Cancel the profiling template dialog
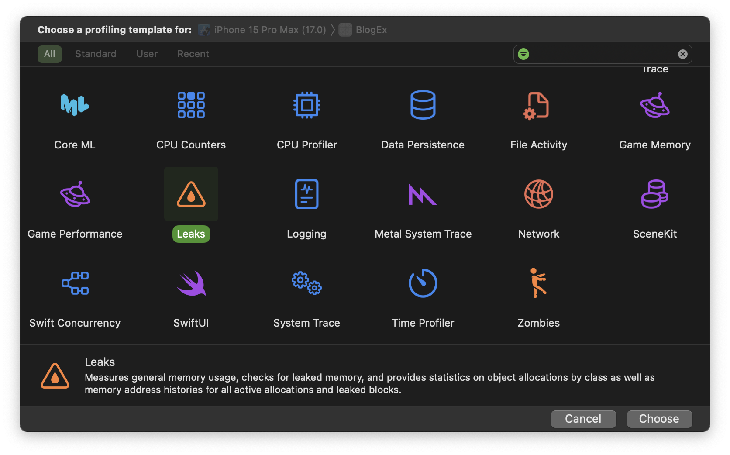Screen dimensions: 730x455 [584, 419]
